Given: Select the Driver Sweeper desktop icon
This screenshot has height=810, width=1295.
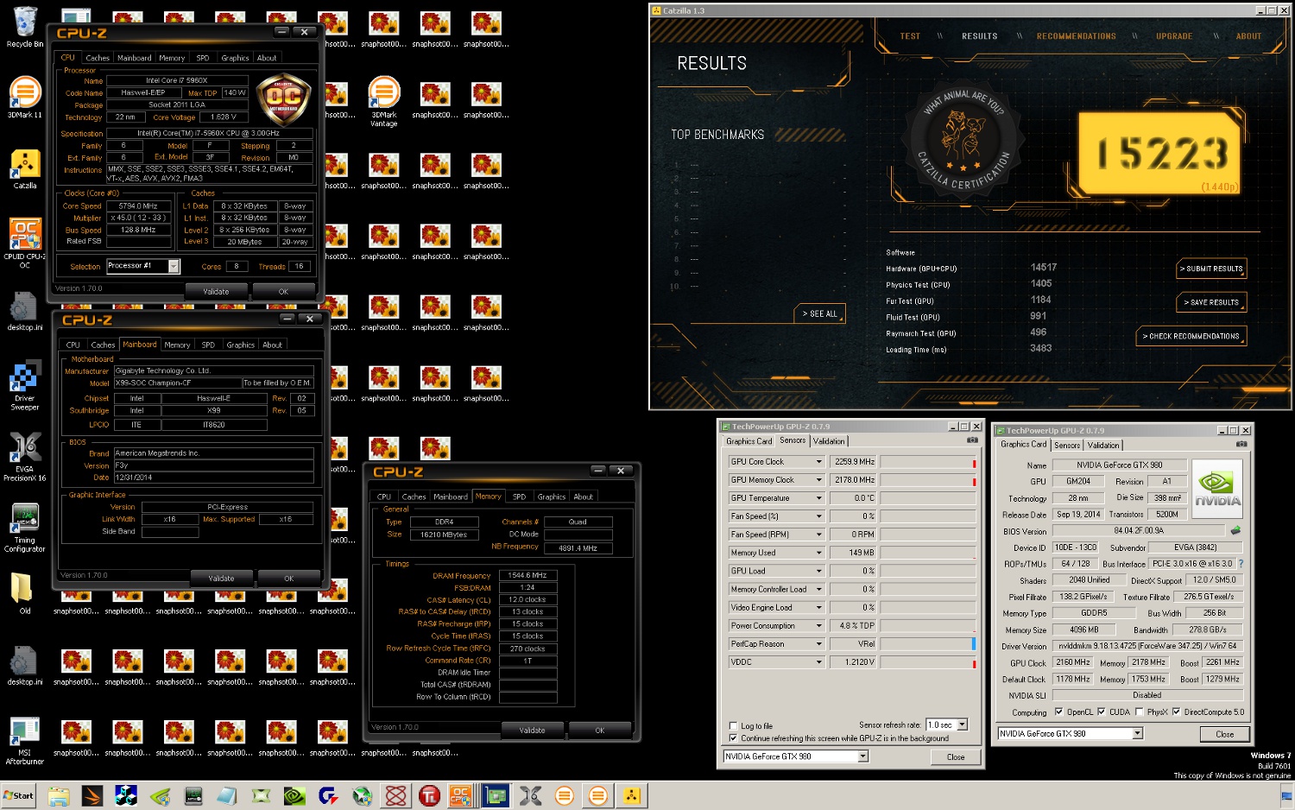Looking at the screenshot, I should 25,386.
